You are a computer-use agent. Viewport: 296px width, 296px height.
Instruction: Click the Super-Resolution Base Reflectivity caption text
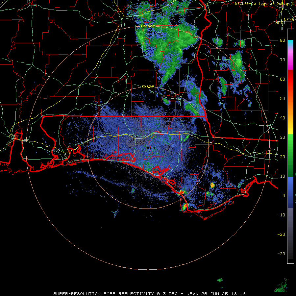tap(149, 294)
